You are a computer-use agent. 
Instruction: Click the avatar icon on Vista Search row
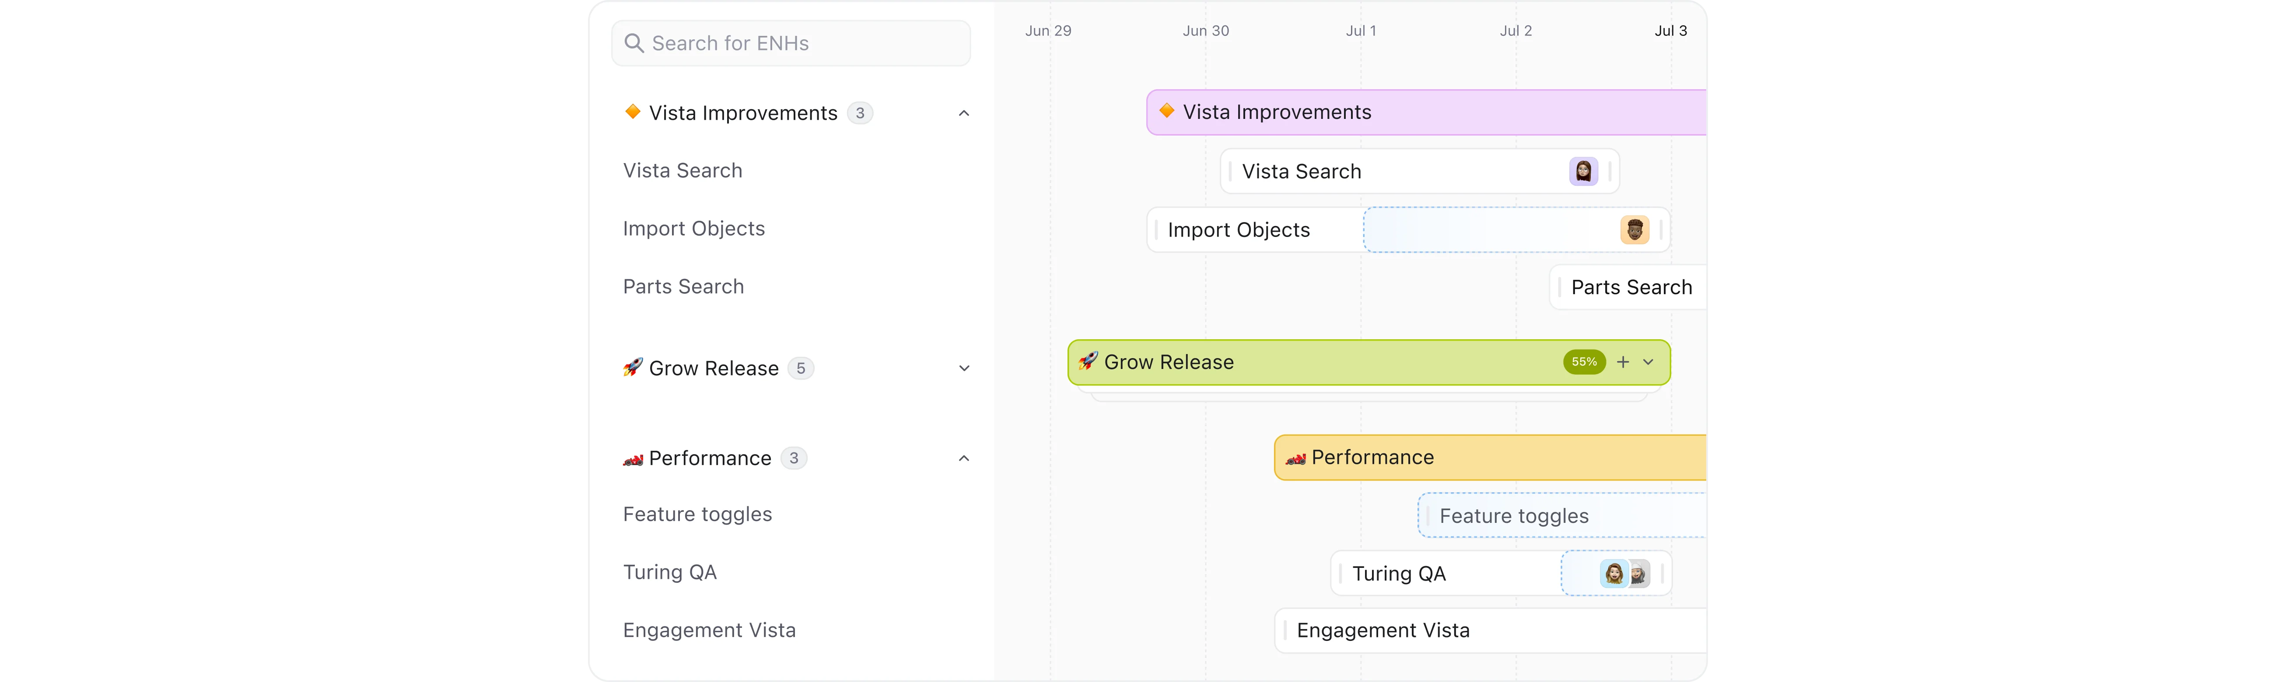coord(1586,171)
